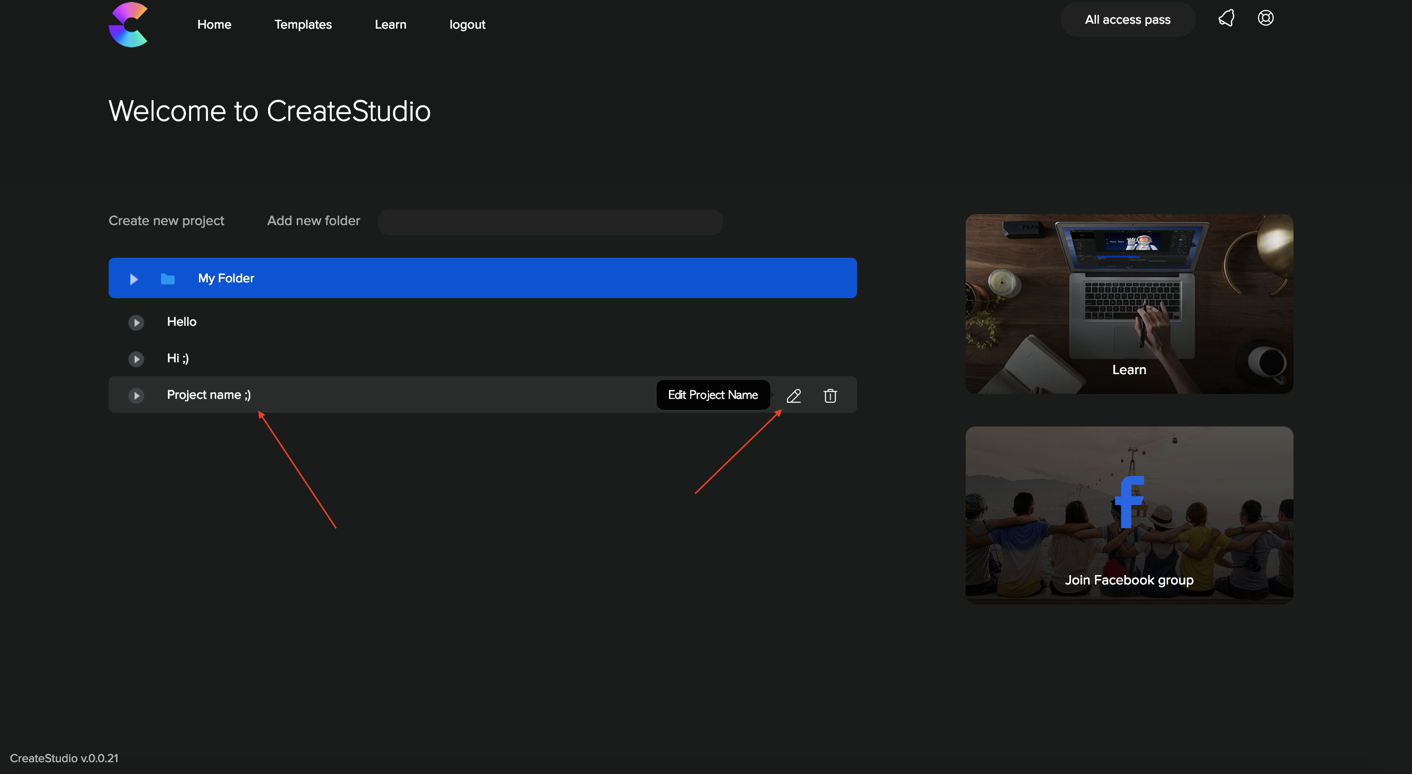Click the trash icon to delete Project name ;)
The image size is (1412, 774).
point(830,395)
